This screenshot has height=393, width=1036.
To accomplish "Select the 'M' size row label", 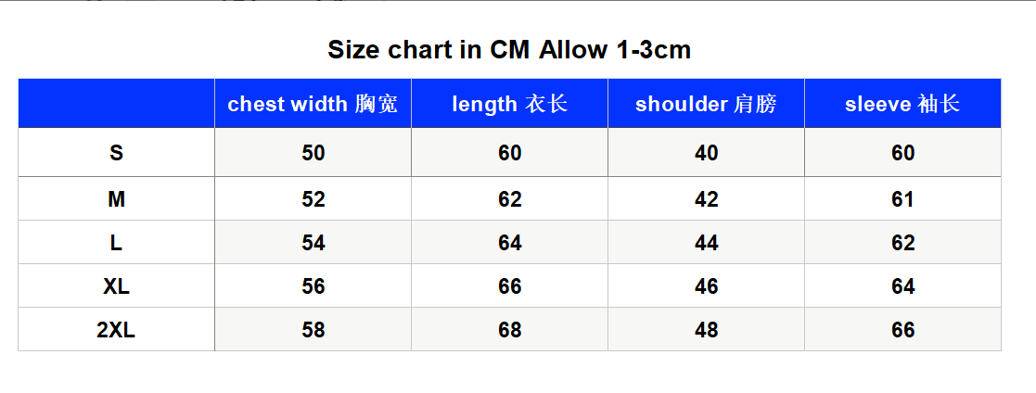I will (x=116, y=198).
